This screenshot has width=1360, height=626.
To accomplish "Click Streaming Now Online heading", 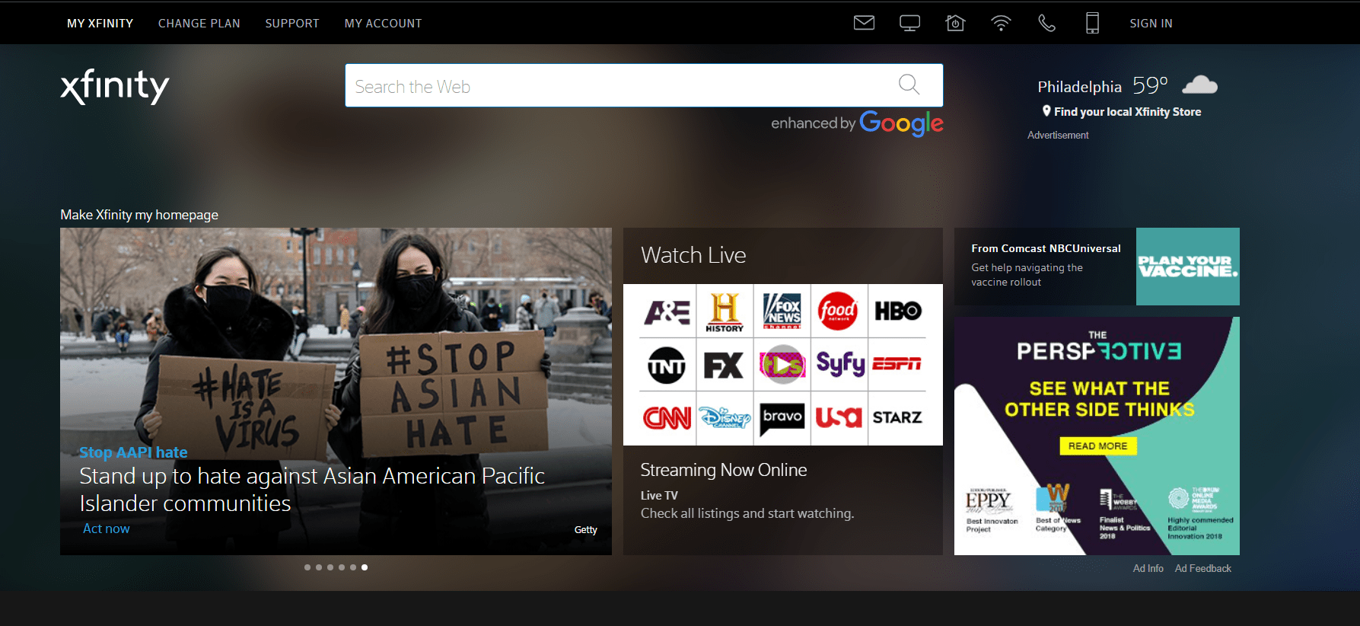I will point(724,470).
